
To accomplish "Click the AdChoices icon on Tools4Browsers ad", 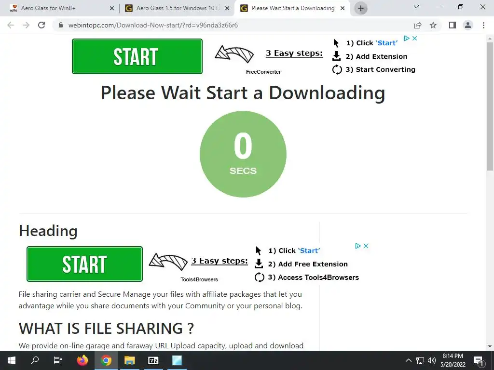I will tap(358, 246).
